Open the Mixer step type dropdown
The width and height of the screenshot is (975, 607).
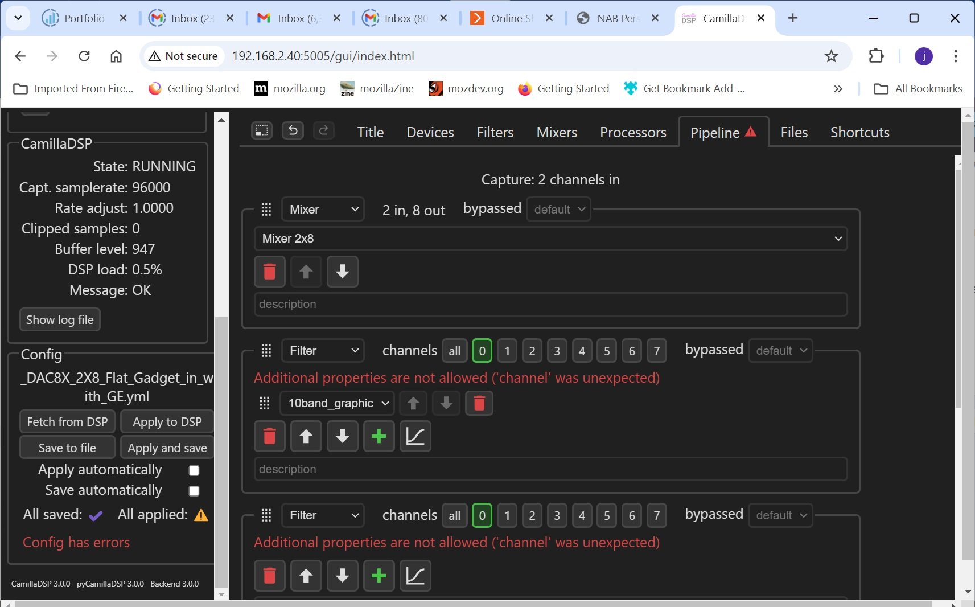tap(323, 210)
